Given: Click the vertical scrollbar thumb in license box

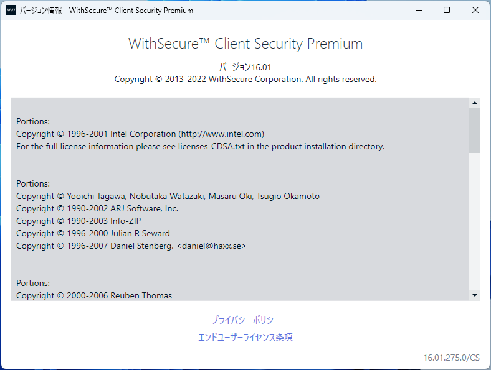Looking at the screenshot, I should 475,131.
